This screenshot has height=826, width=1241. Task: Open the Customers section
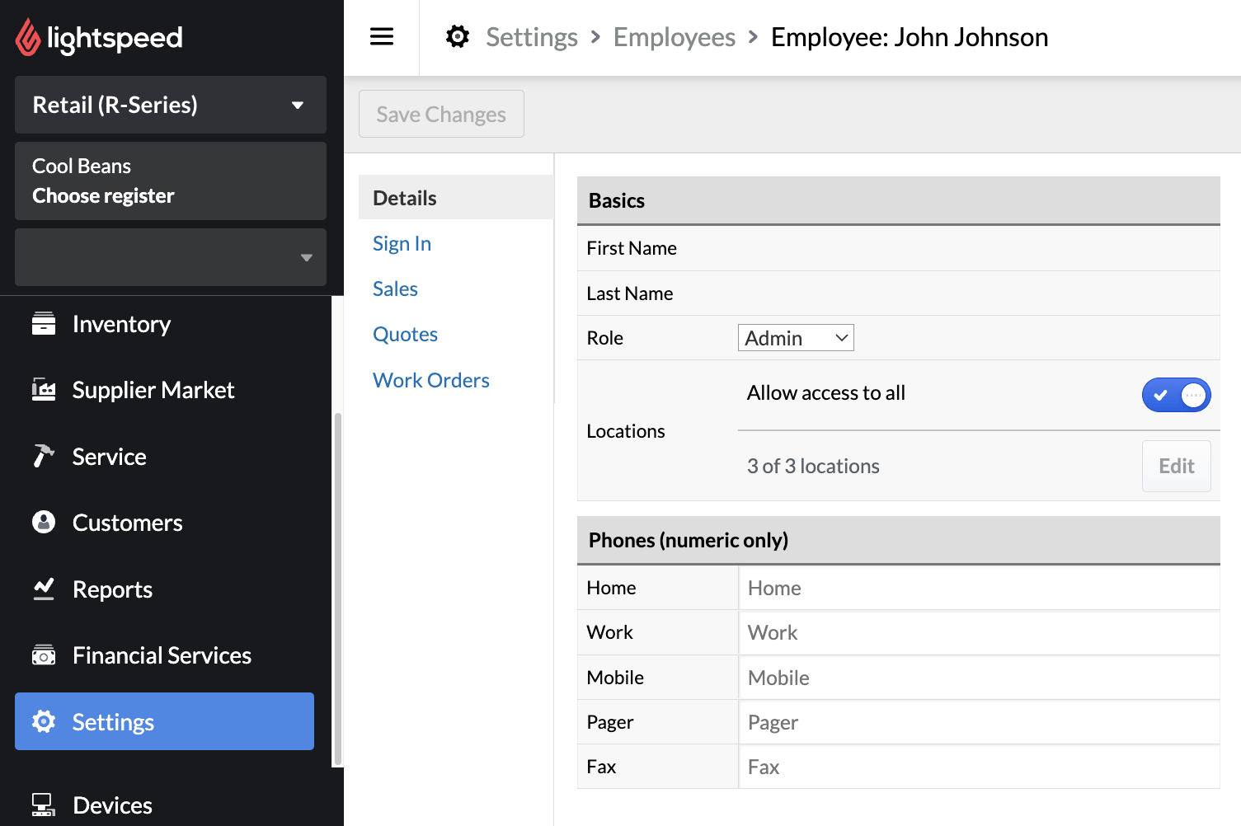point(127,522)
